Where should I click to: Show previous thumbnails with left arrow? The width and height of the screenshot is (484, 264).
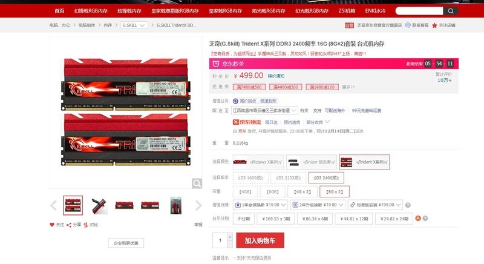53,205
